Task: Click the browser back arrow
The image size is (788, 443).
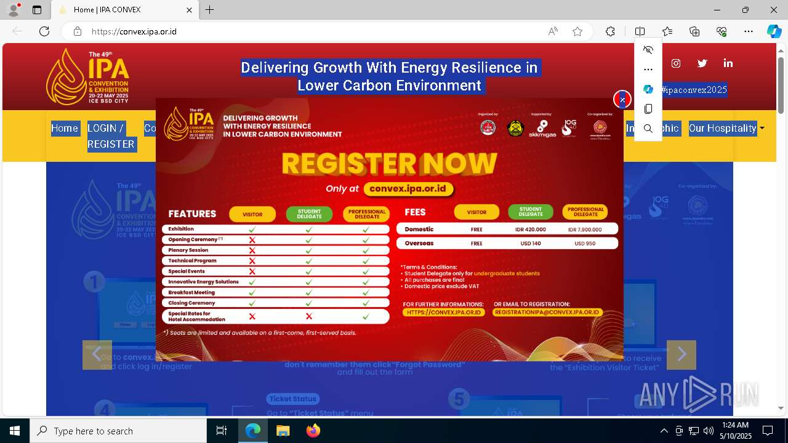Action: tap(17, 31)
